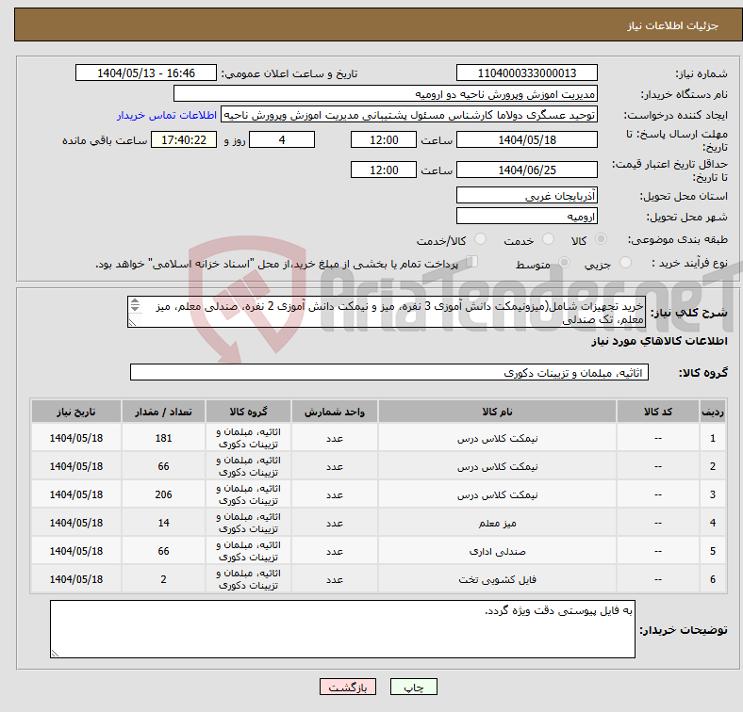Click the چاپ print button
This screenshot has height=712, width=743.
tap(414, 687)
